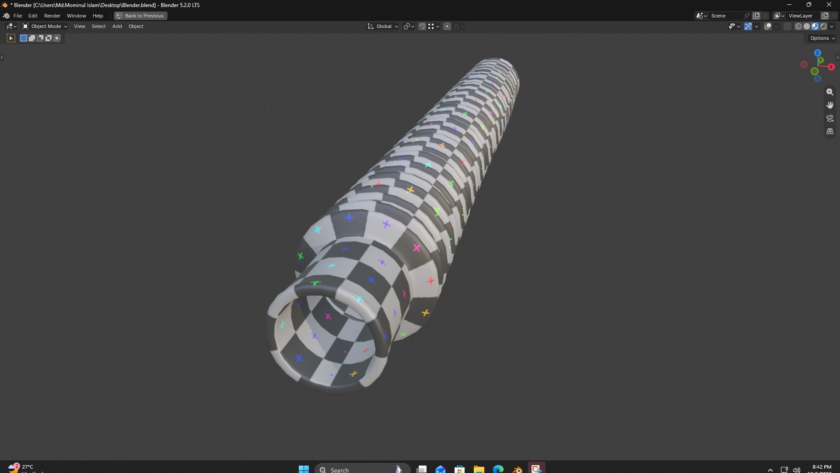Open the File menu
The image size is (840, 473).
[x=17, y=16]
